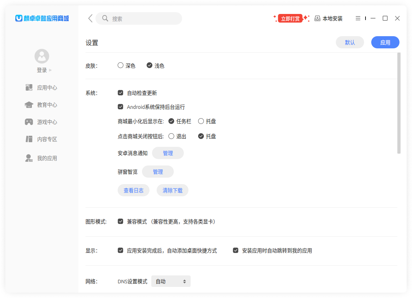Expand the 登录 arrow
Viewport: 412px width, 298px height.
pos(50,70)
